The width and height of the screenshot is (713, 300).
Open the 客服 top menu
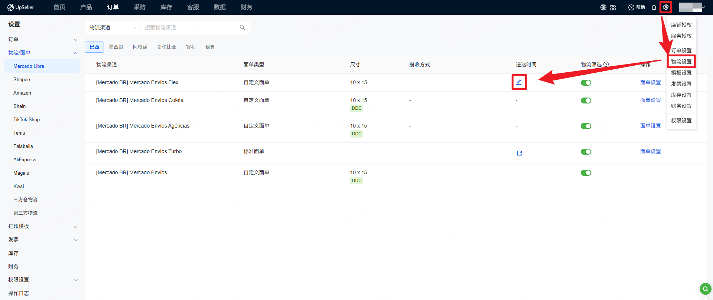(193, 7)
